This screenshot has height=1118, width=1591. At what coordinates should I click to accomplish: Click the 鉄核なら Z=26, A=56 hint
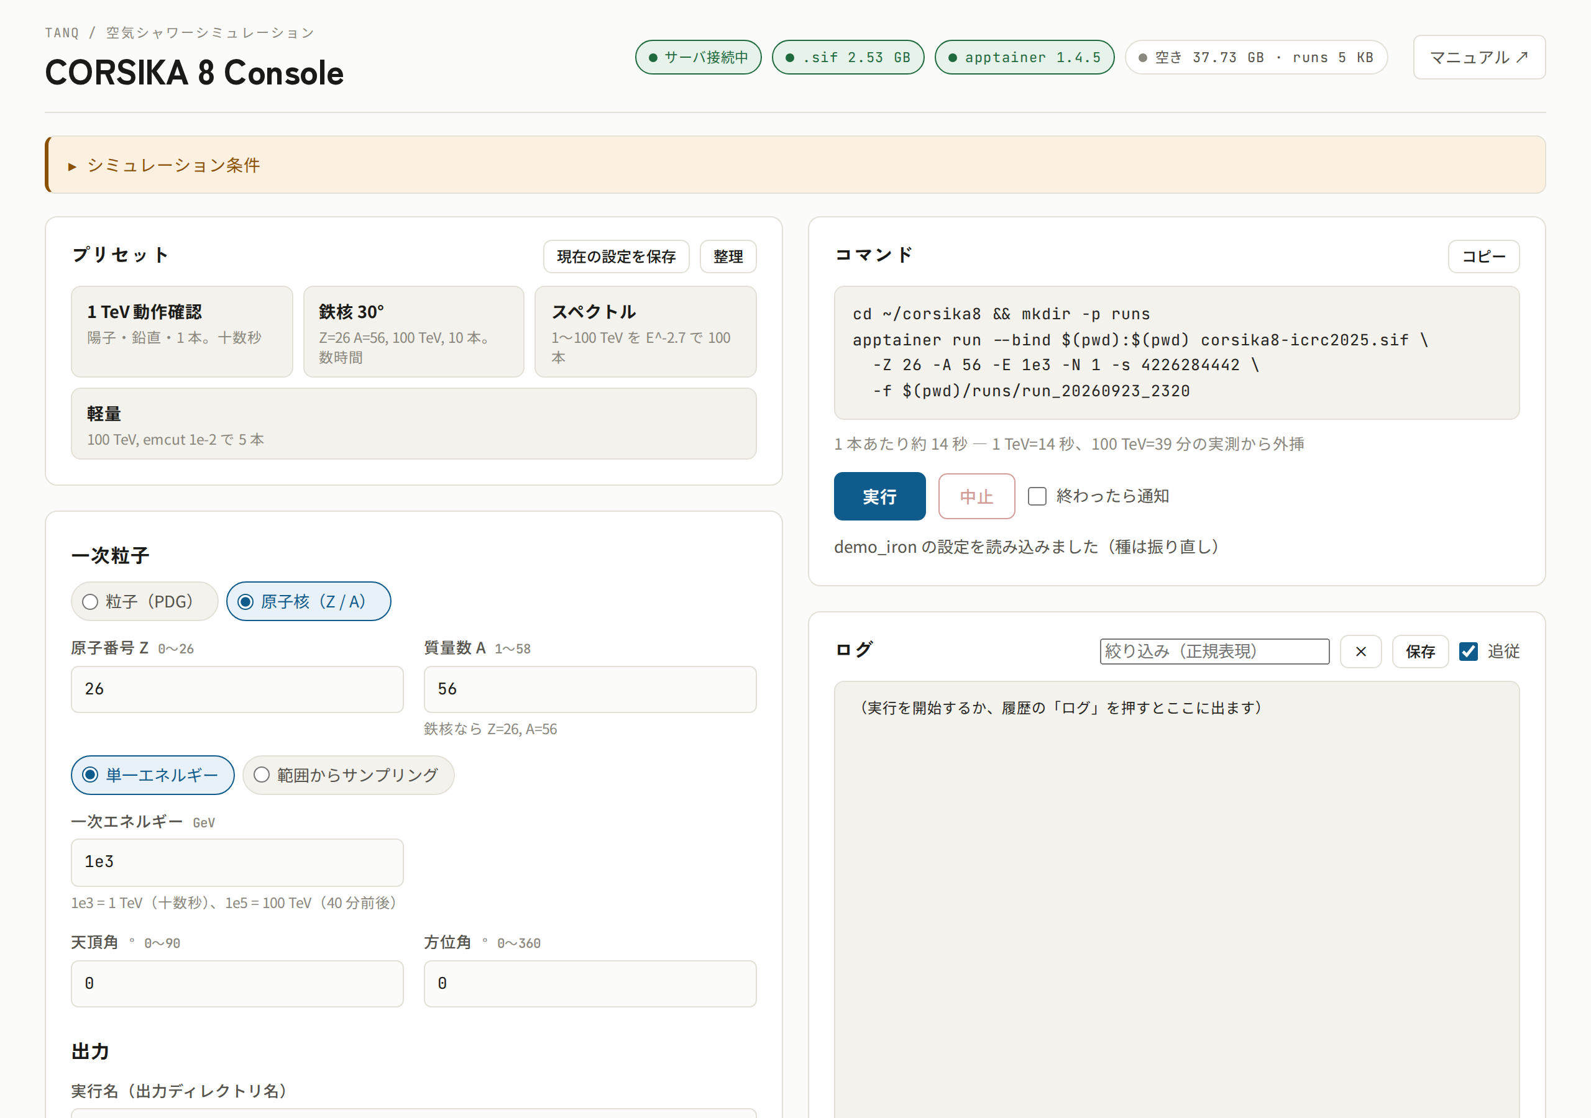click(490, 729)
